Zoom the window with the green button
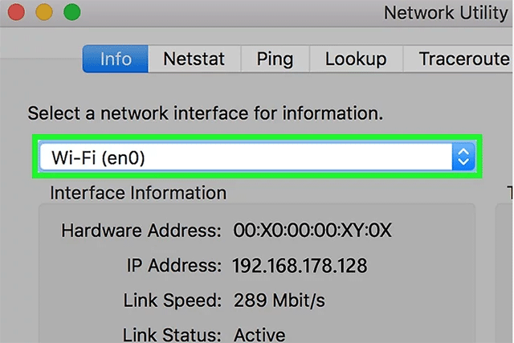Image resolution: width=514 pixels, height=343 pixels. click(x=71, y=12)
